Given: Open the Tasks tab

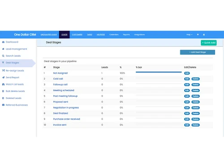Looking at the screenshot, I should 90,34.
